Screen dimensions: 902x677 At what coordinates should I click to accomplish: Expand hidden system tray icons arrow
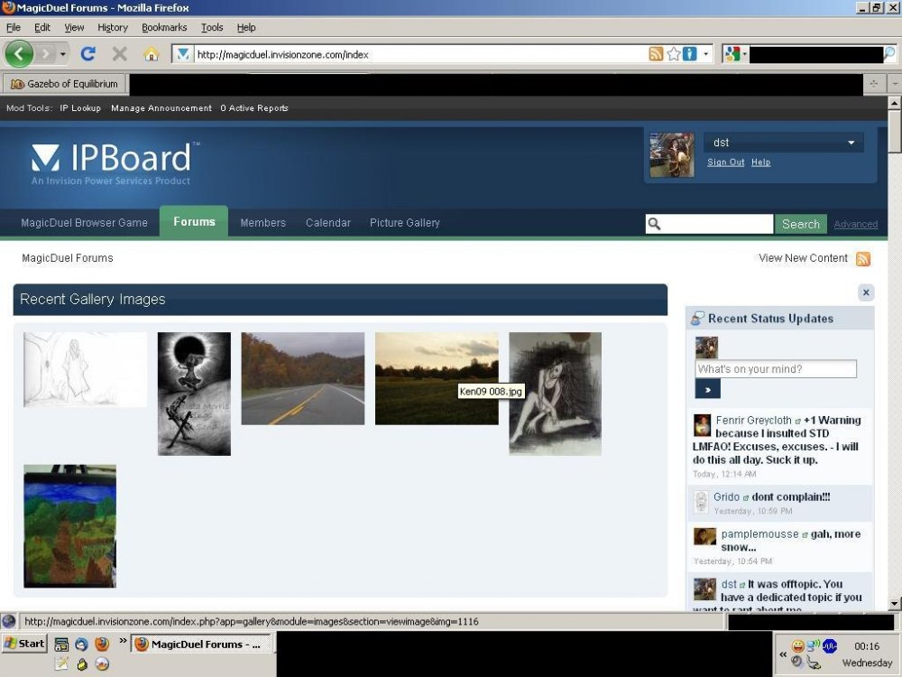tap(782, 654)
